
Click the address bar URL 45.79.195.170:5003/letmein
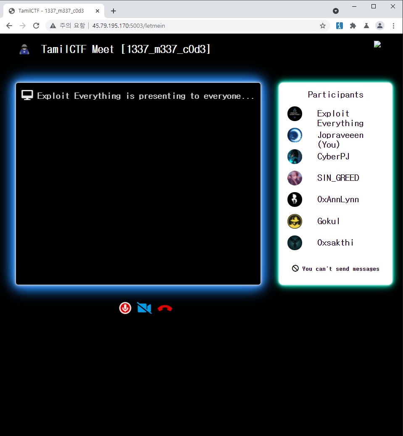(x=129, y=26)
